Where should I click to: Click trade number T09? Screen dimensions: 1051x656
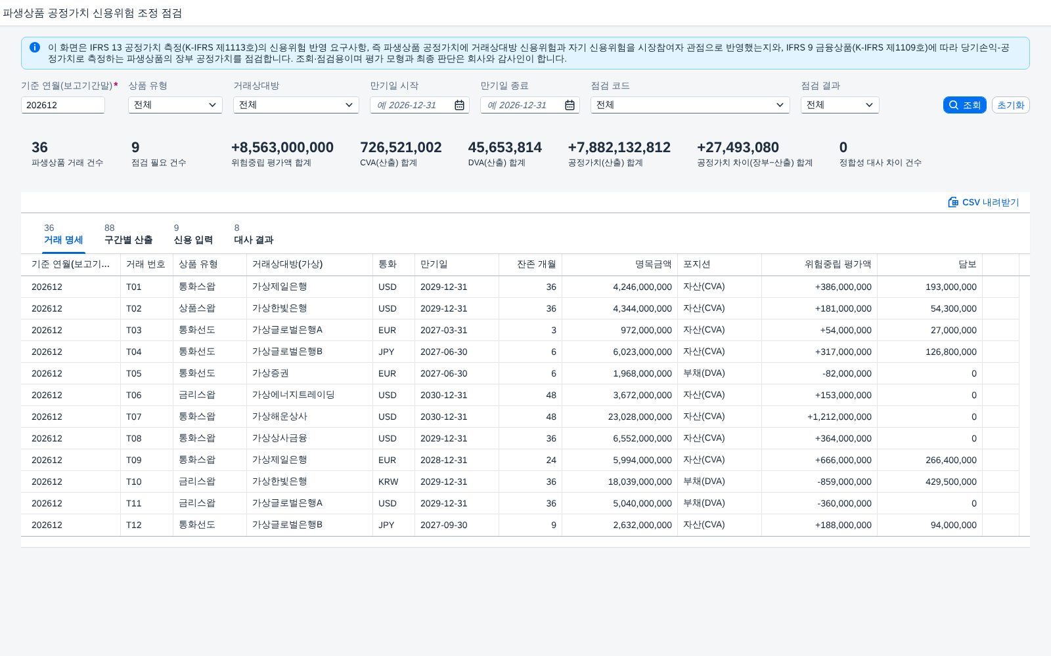134,460
